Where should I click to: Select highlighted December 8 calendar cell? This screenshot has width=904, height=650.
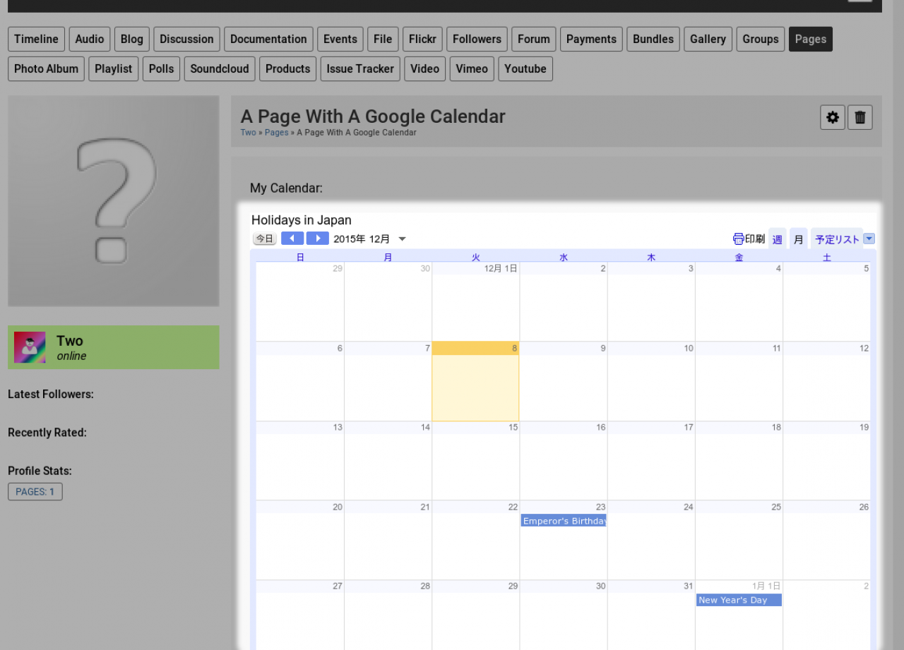475,387
